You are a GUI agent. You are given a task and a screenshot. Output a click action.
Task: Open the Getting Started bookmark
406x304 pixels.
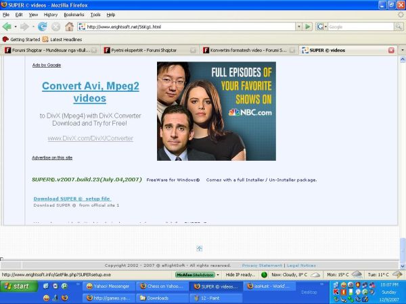click(21, 40)
